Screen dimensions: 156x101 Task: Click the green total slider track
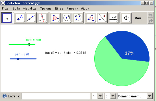point(22,44)
